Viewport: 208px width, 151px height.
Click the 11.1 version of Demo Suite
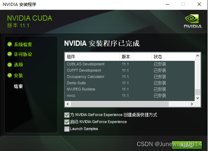coord(125,83)
